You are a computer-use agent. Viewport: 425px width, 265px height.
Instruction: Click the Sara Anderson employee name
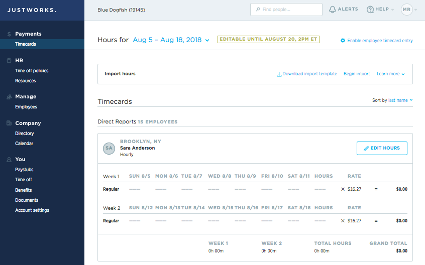click(x=138, y=148)
